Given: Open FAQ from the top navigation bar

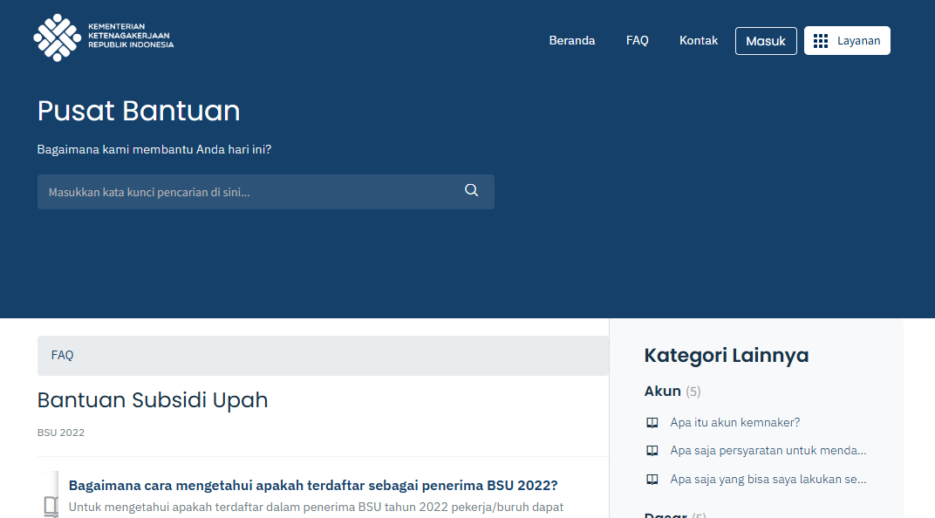Looking at the screenshot, I should [x=638, y=41].
